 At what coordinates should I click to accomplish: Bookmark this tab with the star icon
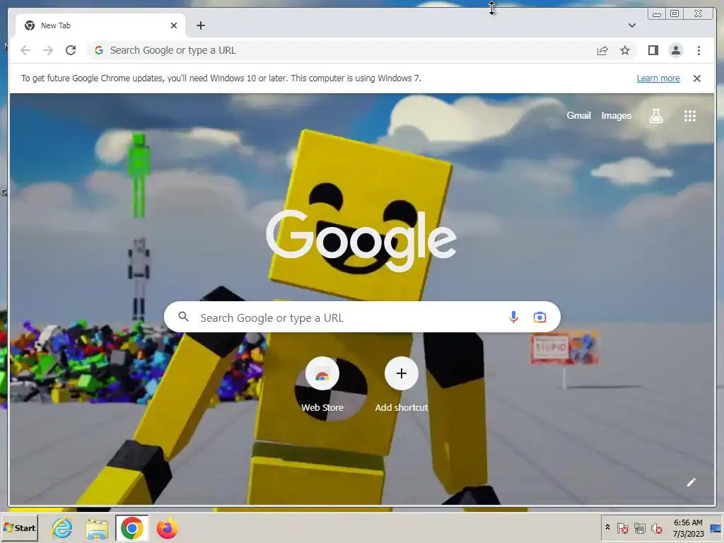coord(625,50)
